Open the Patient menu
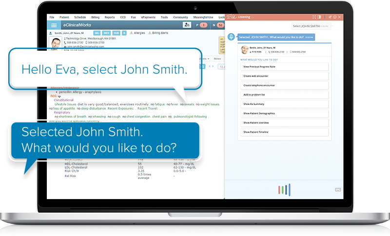390x236 pixels. pyautogui.click(x=64, y=18)
